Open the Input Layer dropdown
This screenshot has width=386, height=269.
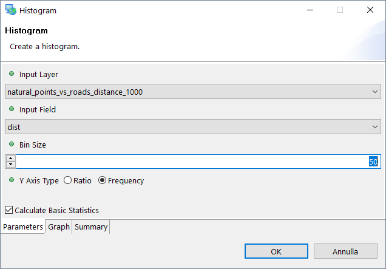coord(193,92)
